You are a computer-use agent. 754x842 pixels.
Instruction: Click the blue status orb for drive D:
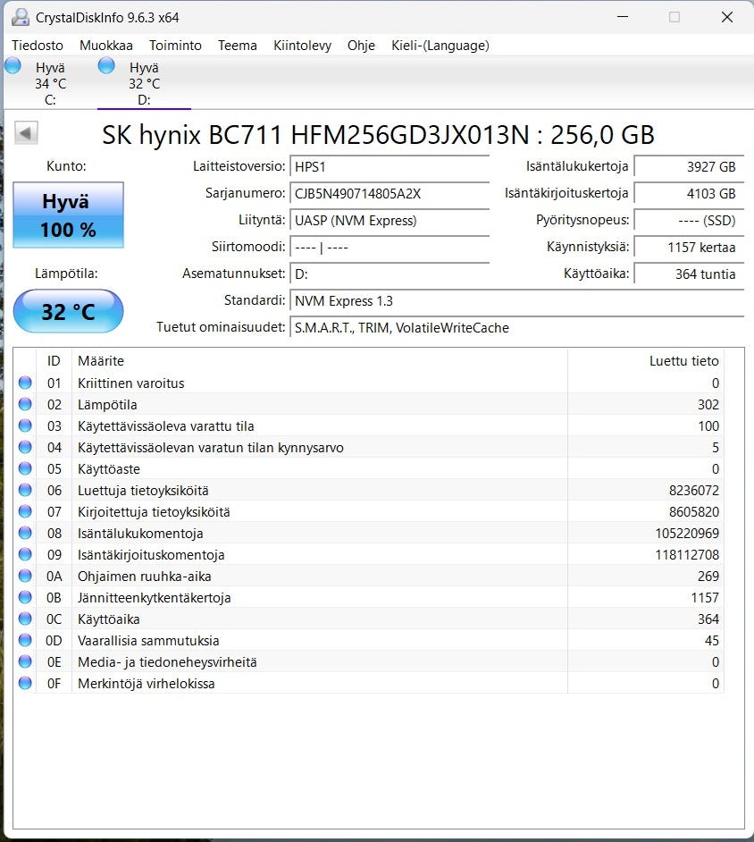click(106, 66)
